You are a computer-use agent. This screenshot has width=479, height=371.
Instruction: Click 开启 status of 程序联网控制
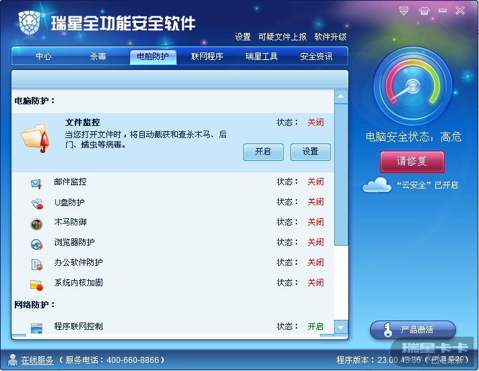315,327
